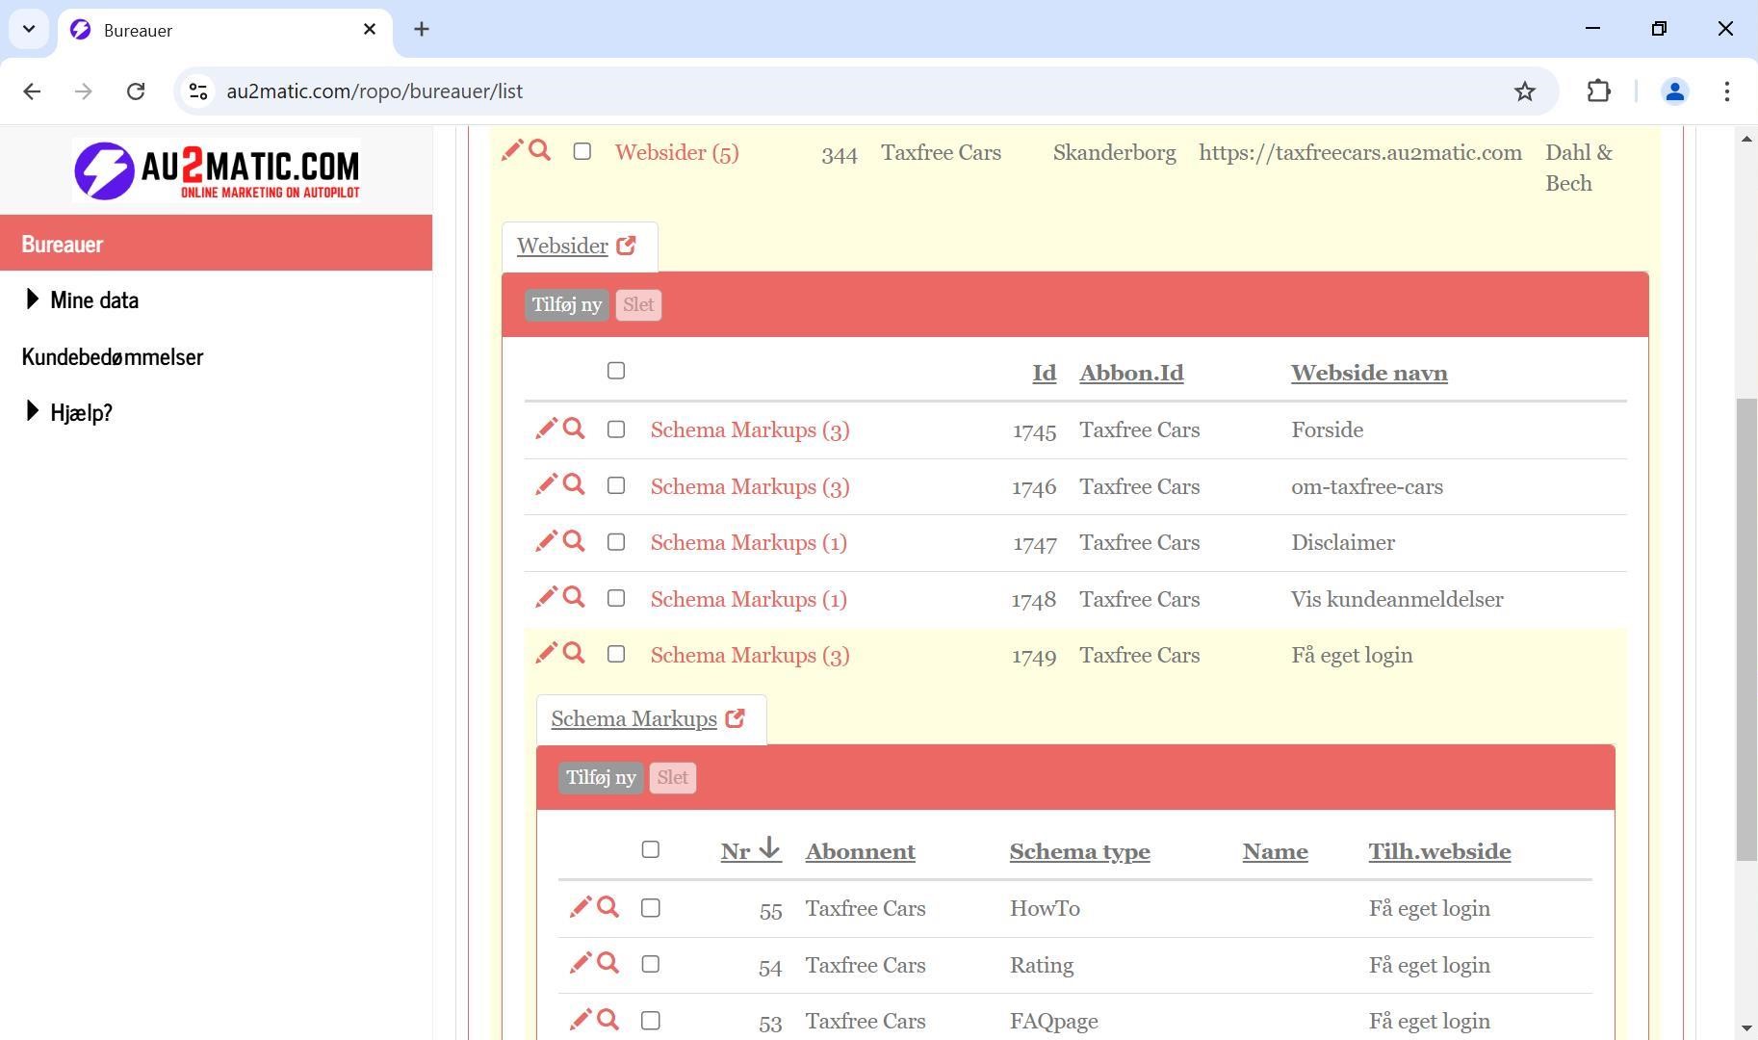Bookmark this page with star icon
The image size is (1758, 1040).
click(1525, 91)
